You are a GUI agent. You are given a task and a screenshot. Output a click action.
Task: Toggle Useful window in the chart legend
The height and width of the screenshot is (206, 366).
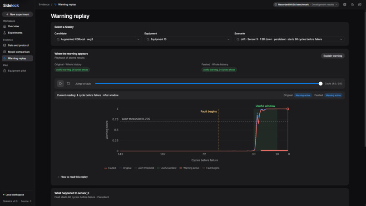(x=167, y=168)
